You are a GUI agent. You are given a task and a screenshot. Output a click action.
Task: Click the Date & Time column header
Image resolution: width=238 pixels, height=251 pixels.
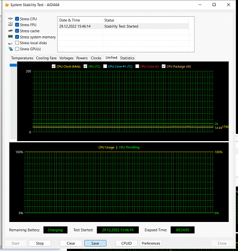click(80, 20)
